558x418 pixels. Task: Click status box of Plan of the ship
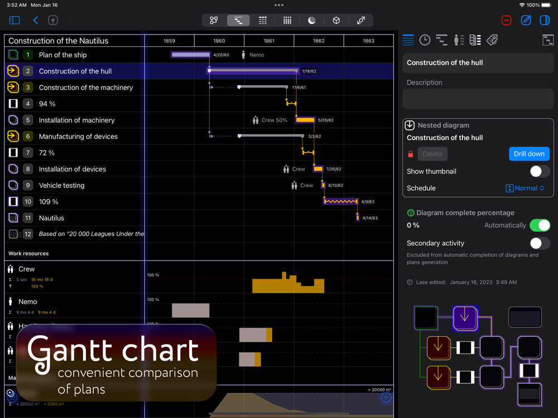(x=13, y=55)
